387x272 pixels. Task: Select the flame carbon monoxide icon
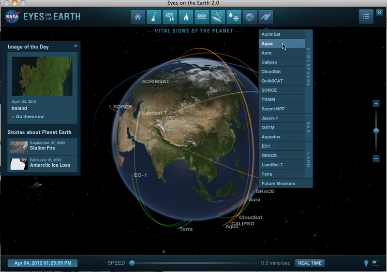[186, 17]
